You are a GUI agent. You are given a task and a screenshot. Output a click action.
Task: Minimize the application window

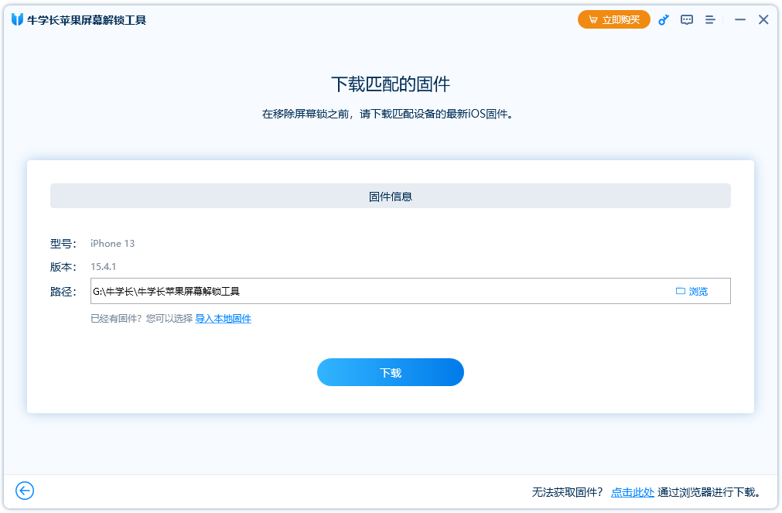pos(739,19)
